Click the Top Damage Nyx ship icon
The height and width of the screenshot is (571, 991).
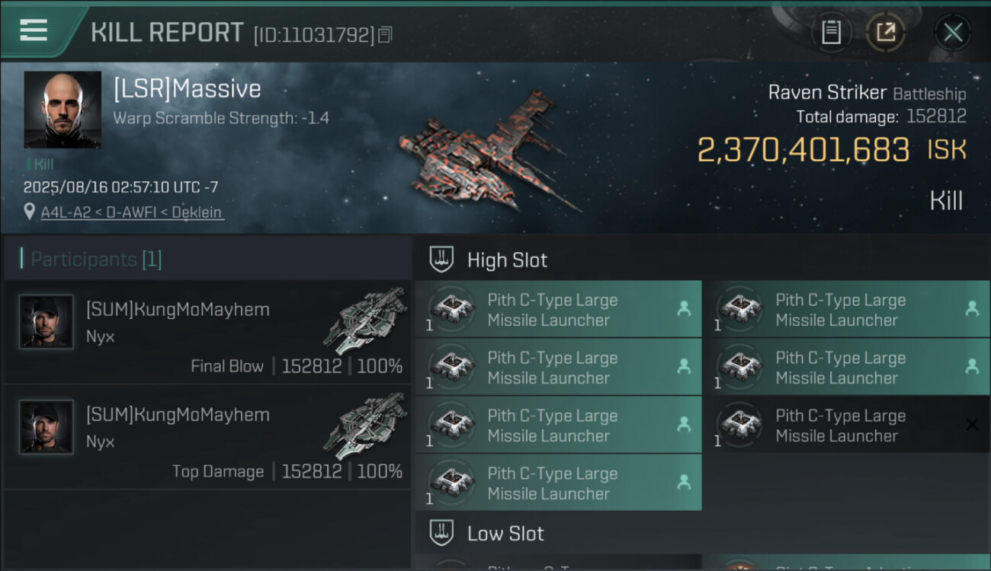[364, 425]
